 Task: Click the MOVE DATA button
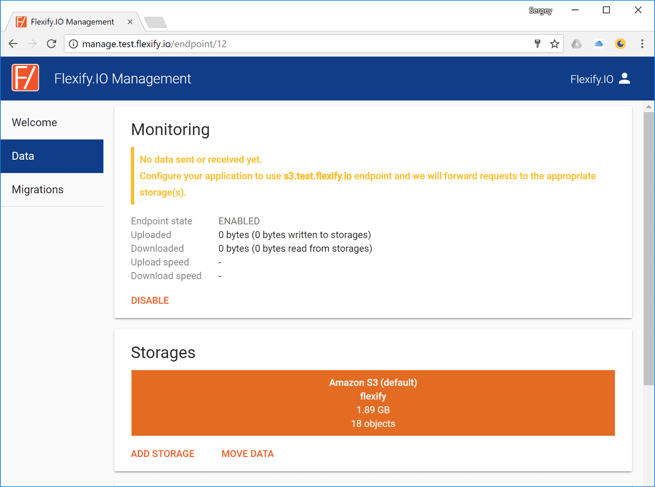(248, 454)
